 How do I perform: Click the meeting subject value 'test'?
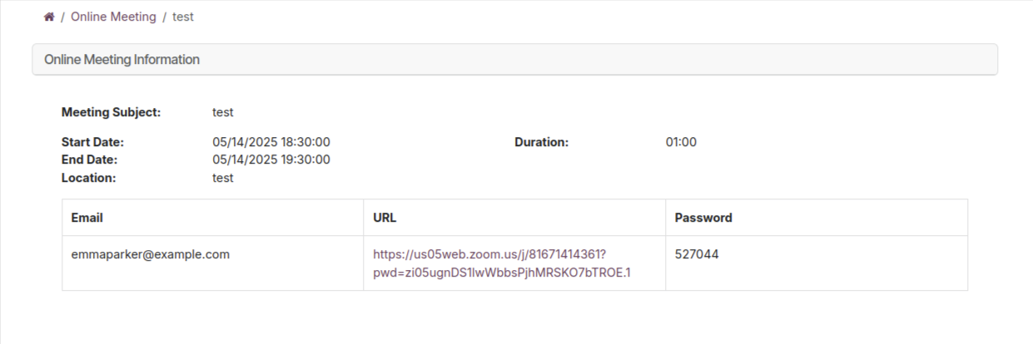[223, 112]
